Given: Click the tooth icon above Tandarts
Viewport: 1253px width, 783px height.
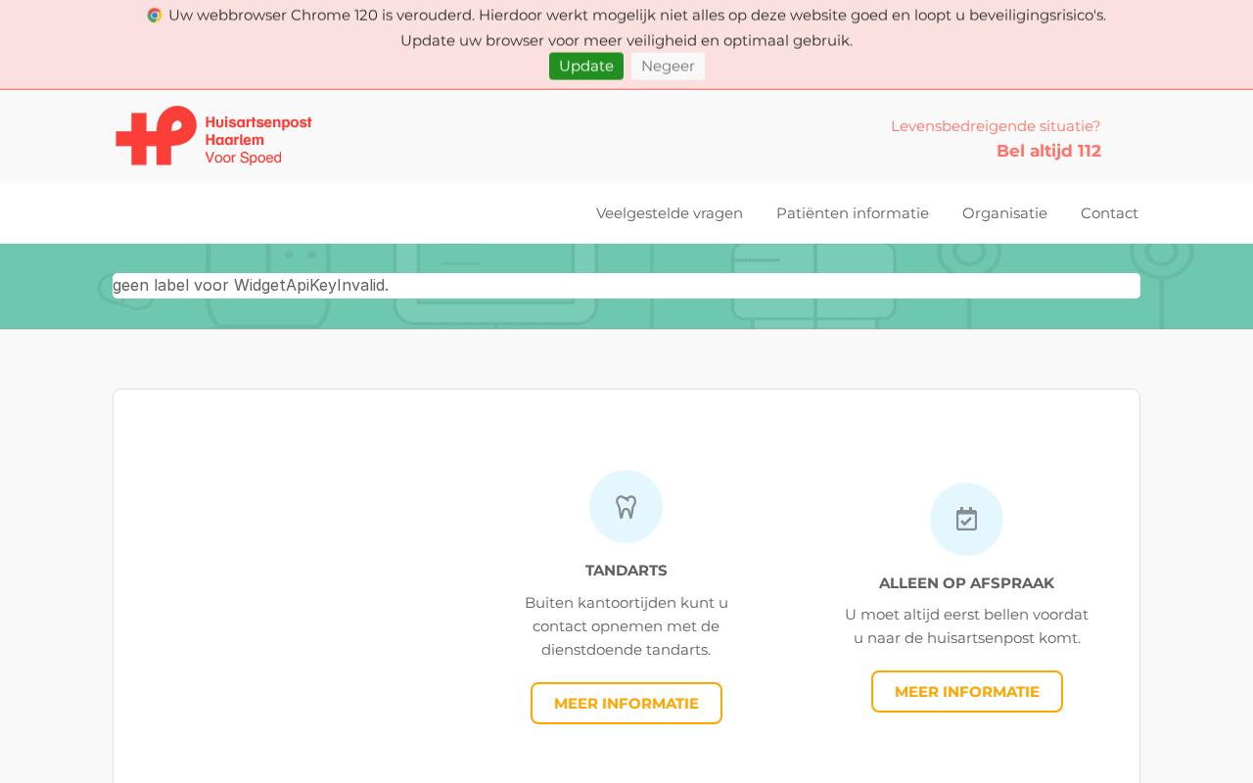Looking at the screenshot, I should [626, 507].
